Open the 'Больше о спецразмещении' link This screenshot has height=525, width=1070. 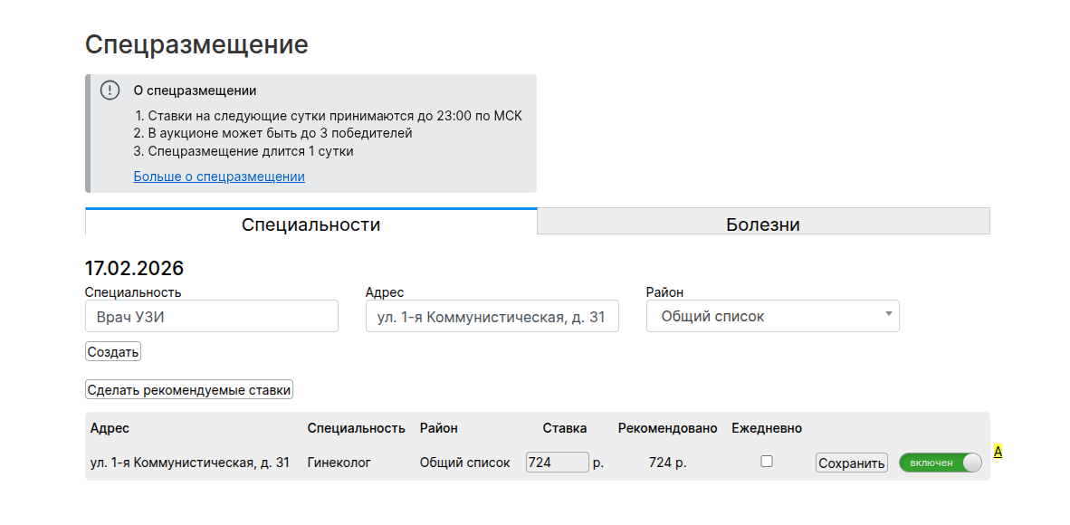[x=219, y=177]
